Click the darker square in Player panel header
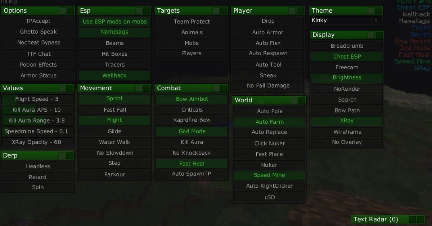Image resolution: width=432 pixels, height=226 pixels. point(301,11)
